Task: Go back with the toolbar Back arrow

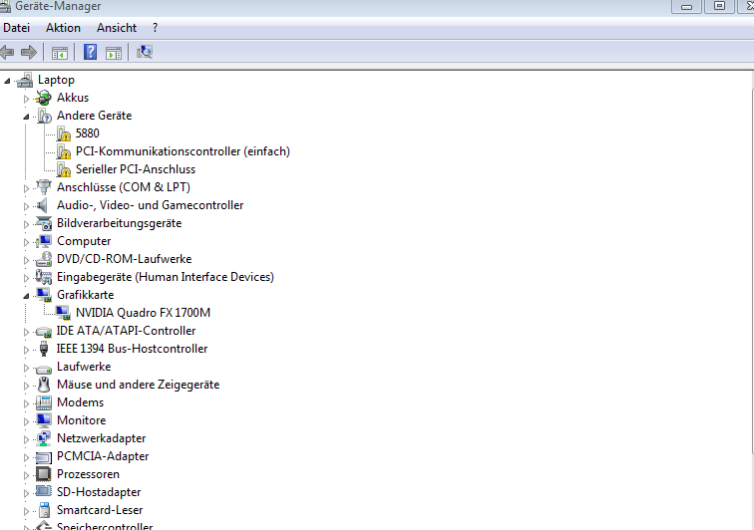Action: coord(7,52)
